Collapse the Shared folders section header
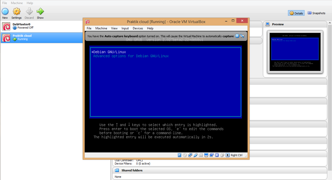This screenshot has height=180, width=332. (220, 170)
